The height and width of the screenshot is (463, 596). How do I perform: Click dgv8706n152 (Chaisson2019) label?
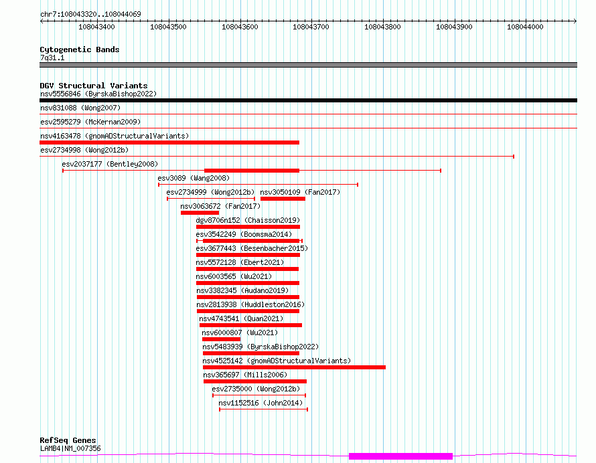point(248,220)
